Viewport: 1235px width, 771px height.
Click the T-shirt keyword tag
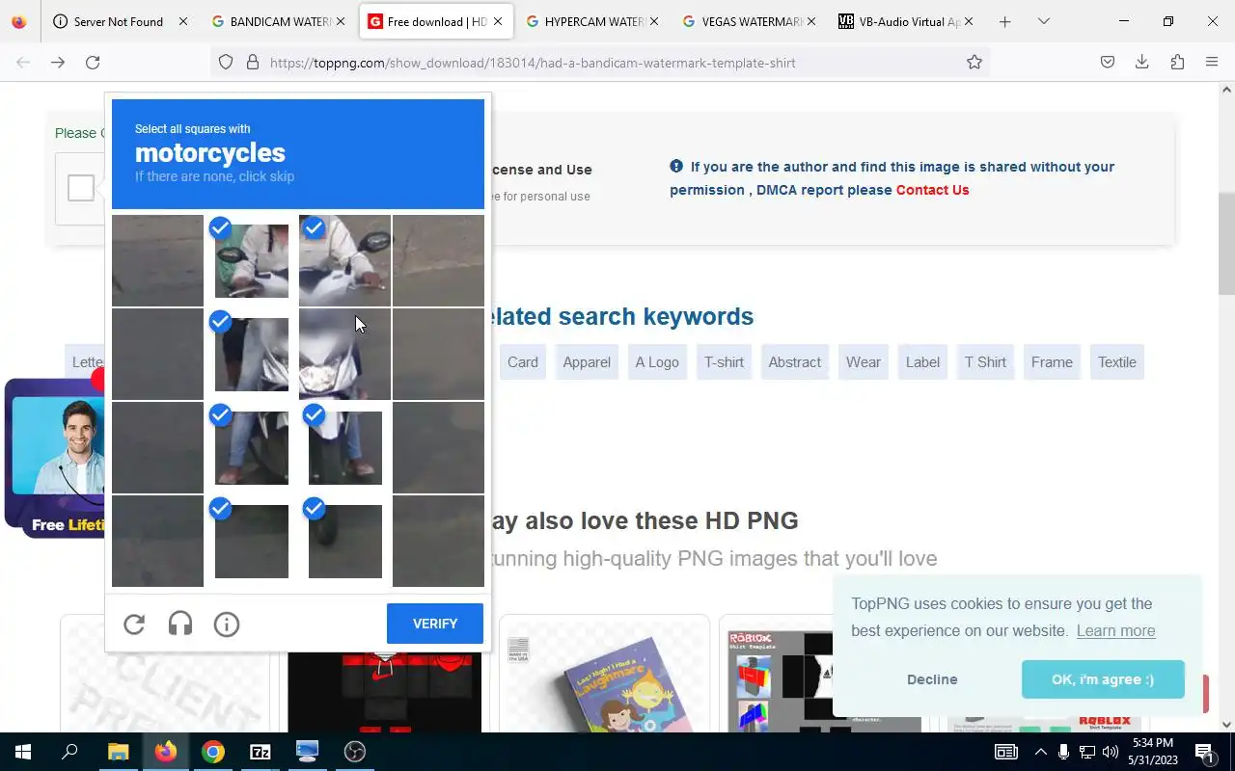[x=724, y=362]
